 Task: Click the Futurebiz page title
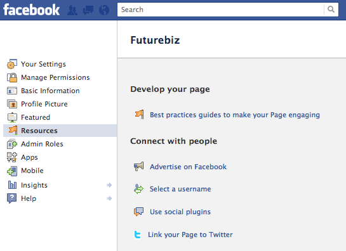coord(155,40)
